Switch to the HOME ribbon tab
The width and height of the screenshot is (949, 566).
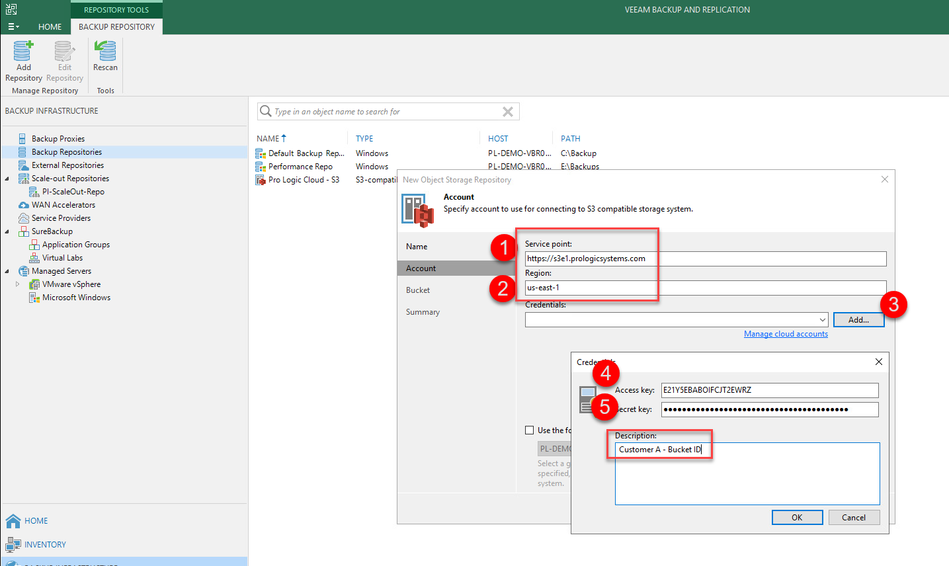[50, 26]
